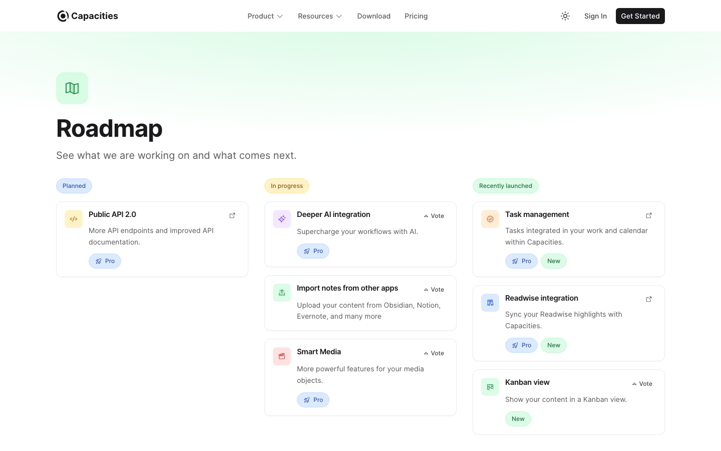Click 'Upload your content from Obsidian, Notion' description

pyautogui.click(x=369, y=311)
